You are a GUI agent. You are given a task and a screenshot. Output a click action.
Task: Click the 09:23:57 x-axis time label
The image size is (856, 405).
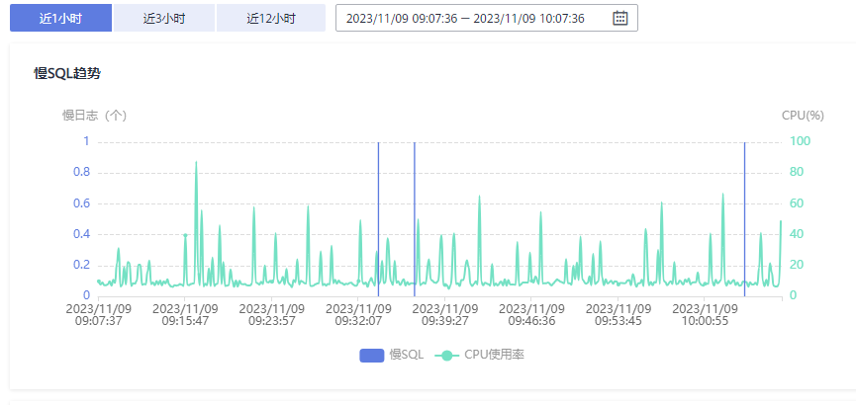tap(272, 320)
